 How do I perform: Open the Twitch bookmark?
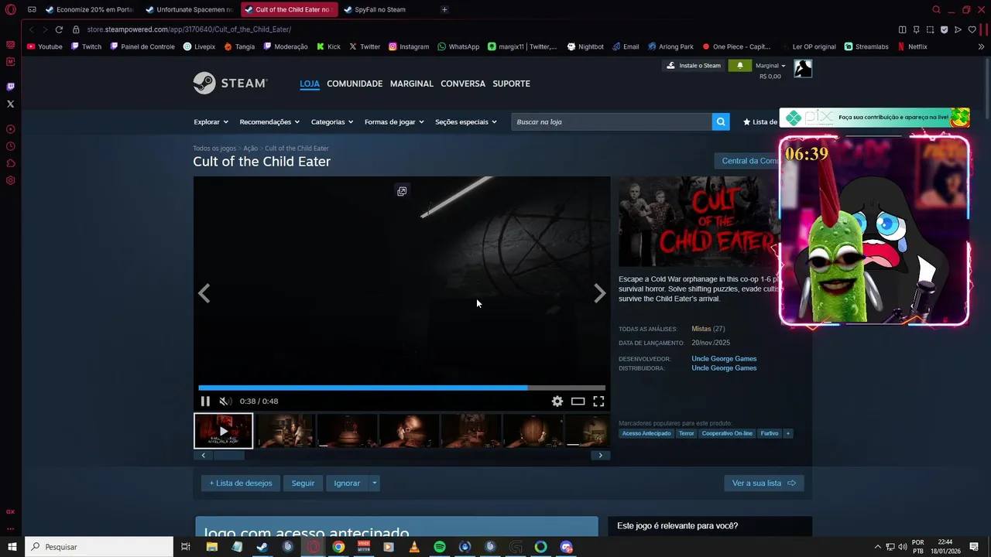point(87,46)
